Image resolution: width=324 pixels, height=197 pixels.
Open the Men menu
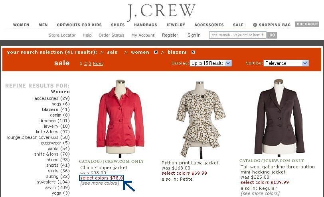coord(43,25)
